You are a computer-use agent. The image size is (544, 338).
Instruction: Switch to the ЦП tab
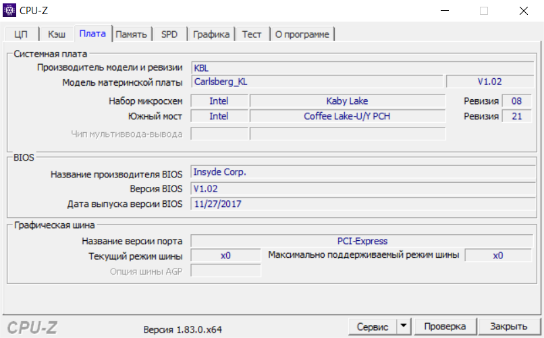21,34
